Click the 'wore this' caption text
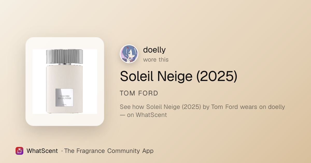This screenshot has height=163, width=311. coord(156,60)
